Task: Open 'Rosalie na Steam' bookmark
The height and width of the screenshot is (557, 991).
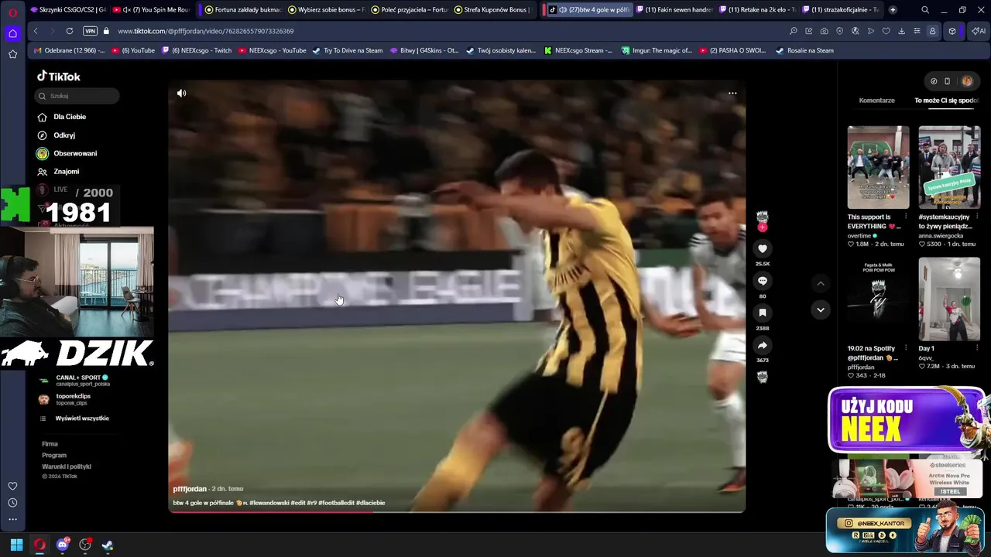Action: tap(804, 51)
